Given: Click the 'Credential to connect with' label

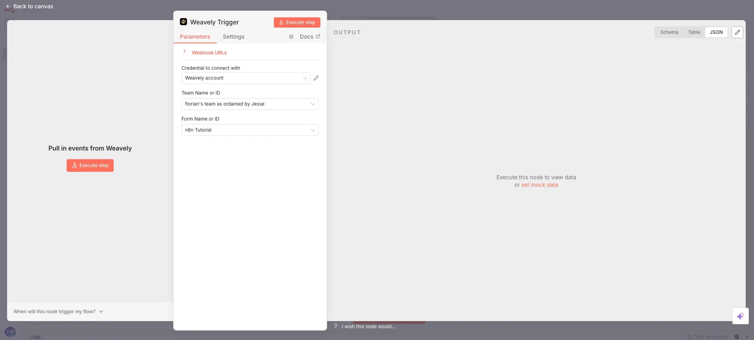Looking at the screenshot, I should (x=211, y=68).
